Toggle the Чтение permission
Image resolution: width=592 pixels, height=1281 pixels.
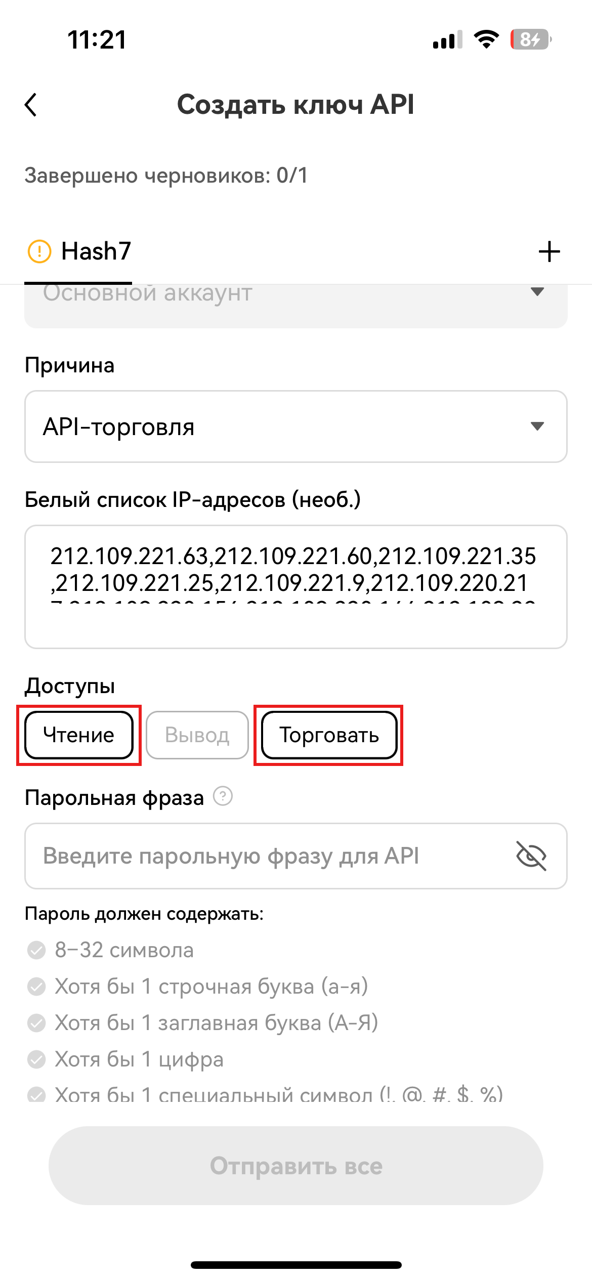(x=79, y=735)
